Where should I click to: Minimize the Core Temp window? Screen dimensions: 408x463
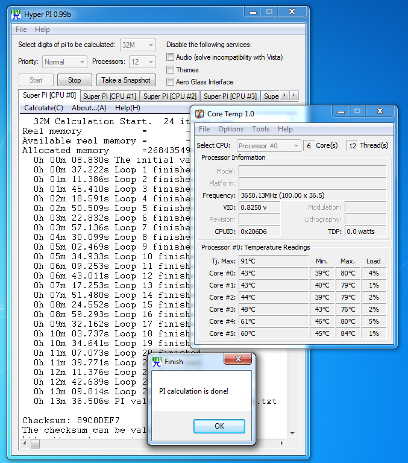point(341,112)
